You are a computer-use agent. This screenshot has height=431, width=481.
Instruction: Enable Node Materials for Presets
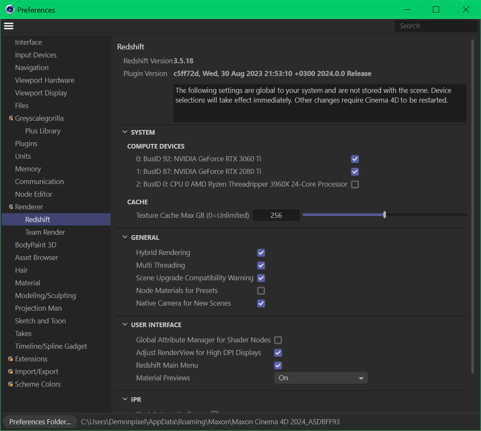pos(261,291)
